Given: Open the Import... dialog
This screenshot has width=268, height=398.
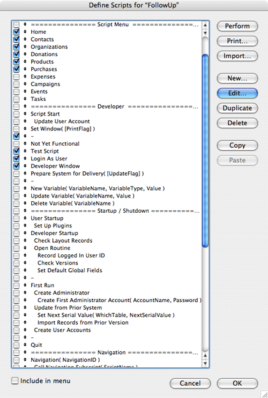Looking at the screenshot, I should click(x=237, y=56).
